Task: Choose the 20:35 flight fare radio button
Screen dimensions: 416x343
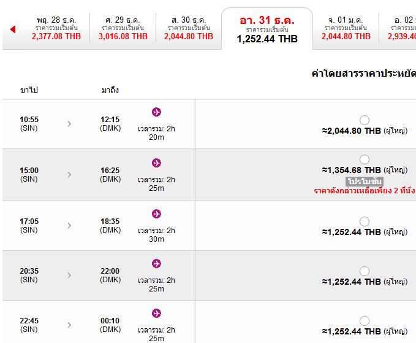Action: [365, 271]
